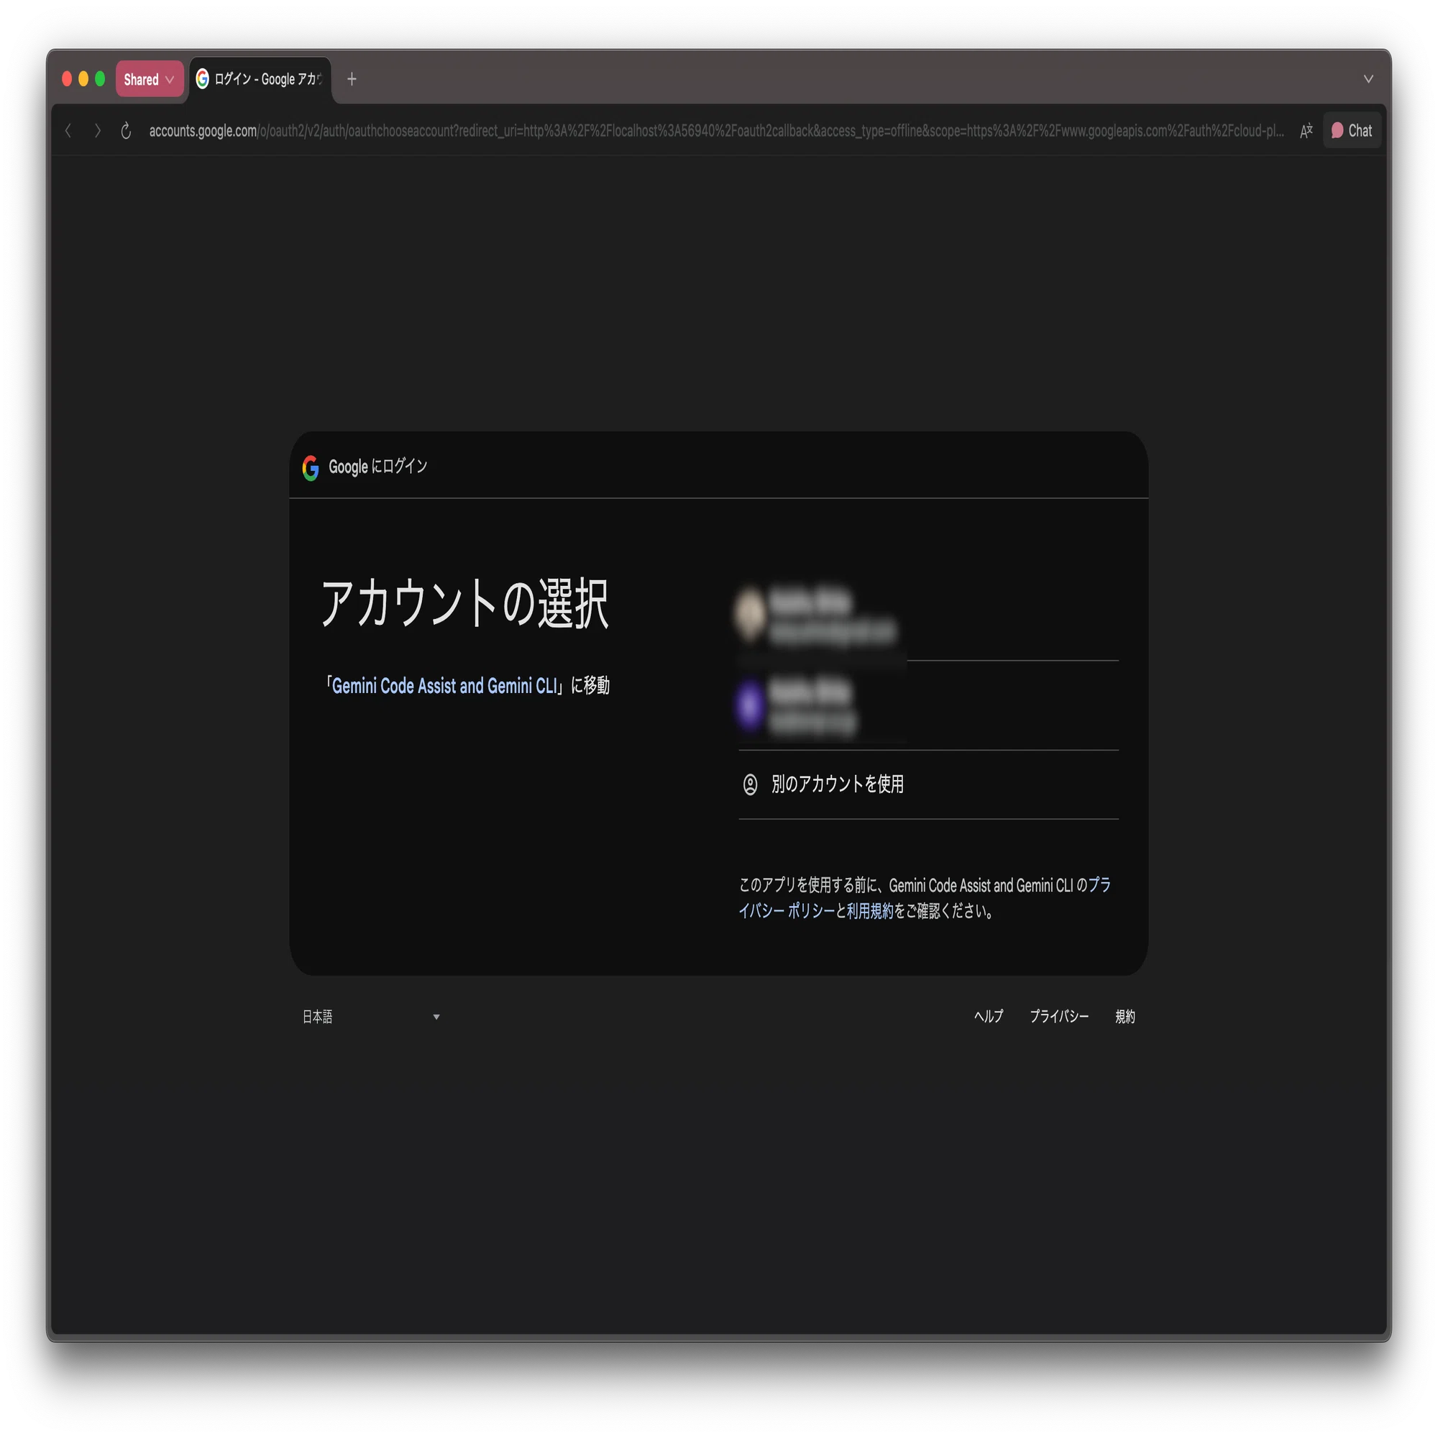Choose the second account with purple avatar
This screenshot has width=1438, height=1438.
point(928,705)
